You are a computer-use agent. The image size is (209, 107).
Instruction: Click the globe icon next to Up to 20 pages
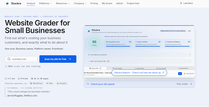pos(32,79)
